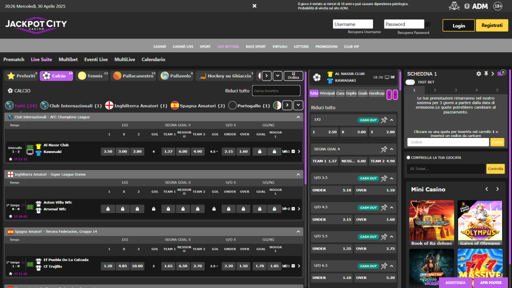Click the Schedina settings gear icon
Viewport: 512px width, 288px height.
click(x=478, y=73)
